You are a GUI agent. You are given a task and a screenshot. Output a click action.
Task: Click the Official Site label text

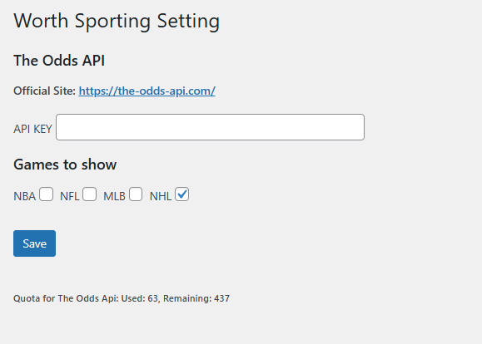(x=44, y=91)
